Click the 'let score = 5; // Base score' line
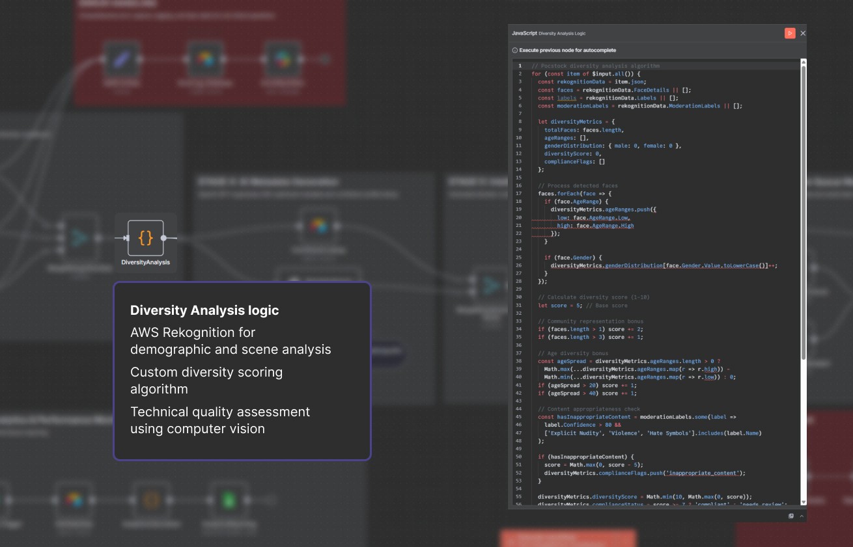The width and height of the screenshot is (853, 547). (583, 305)
